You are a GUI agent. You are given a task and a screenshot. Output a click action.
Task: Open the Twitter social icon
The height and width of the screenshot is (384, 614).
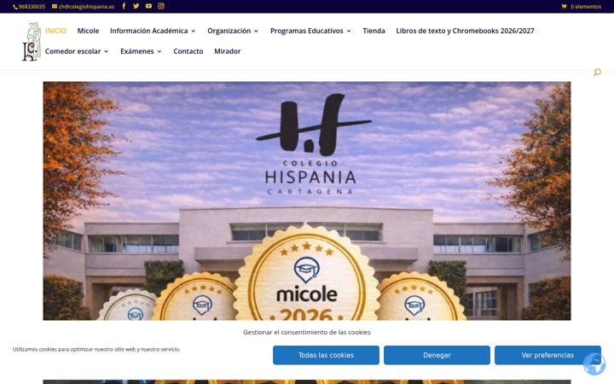point(136,6)
